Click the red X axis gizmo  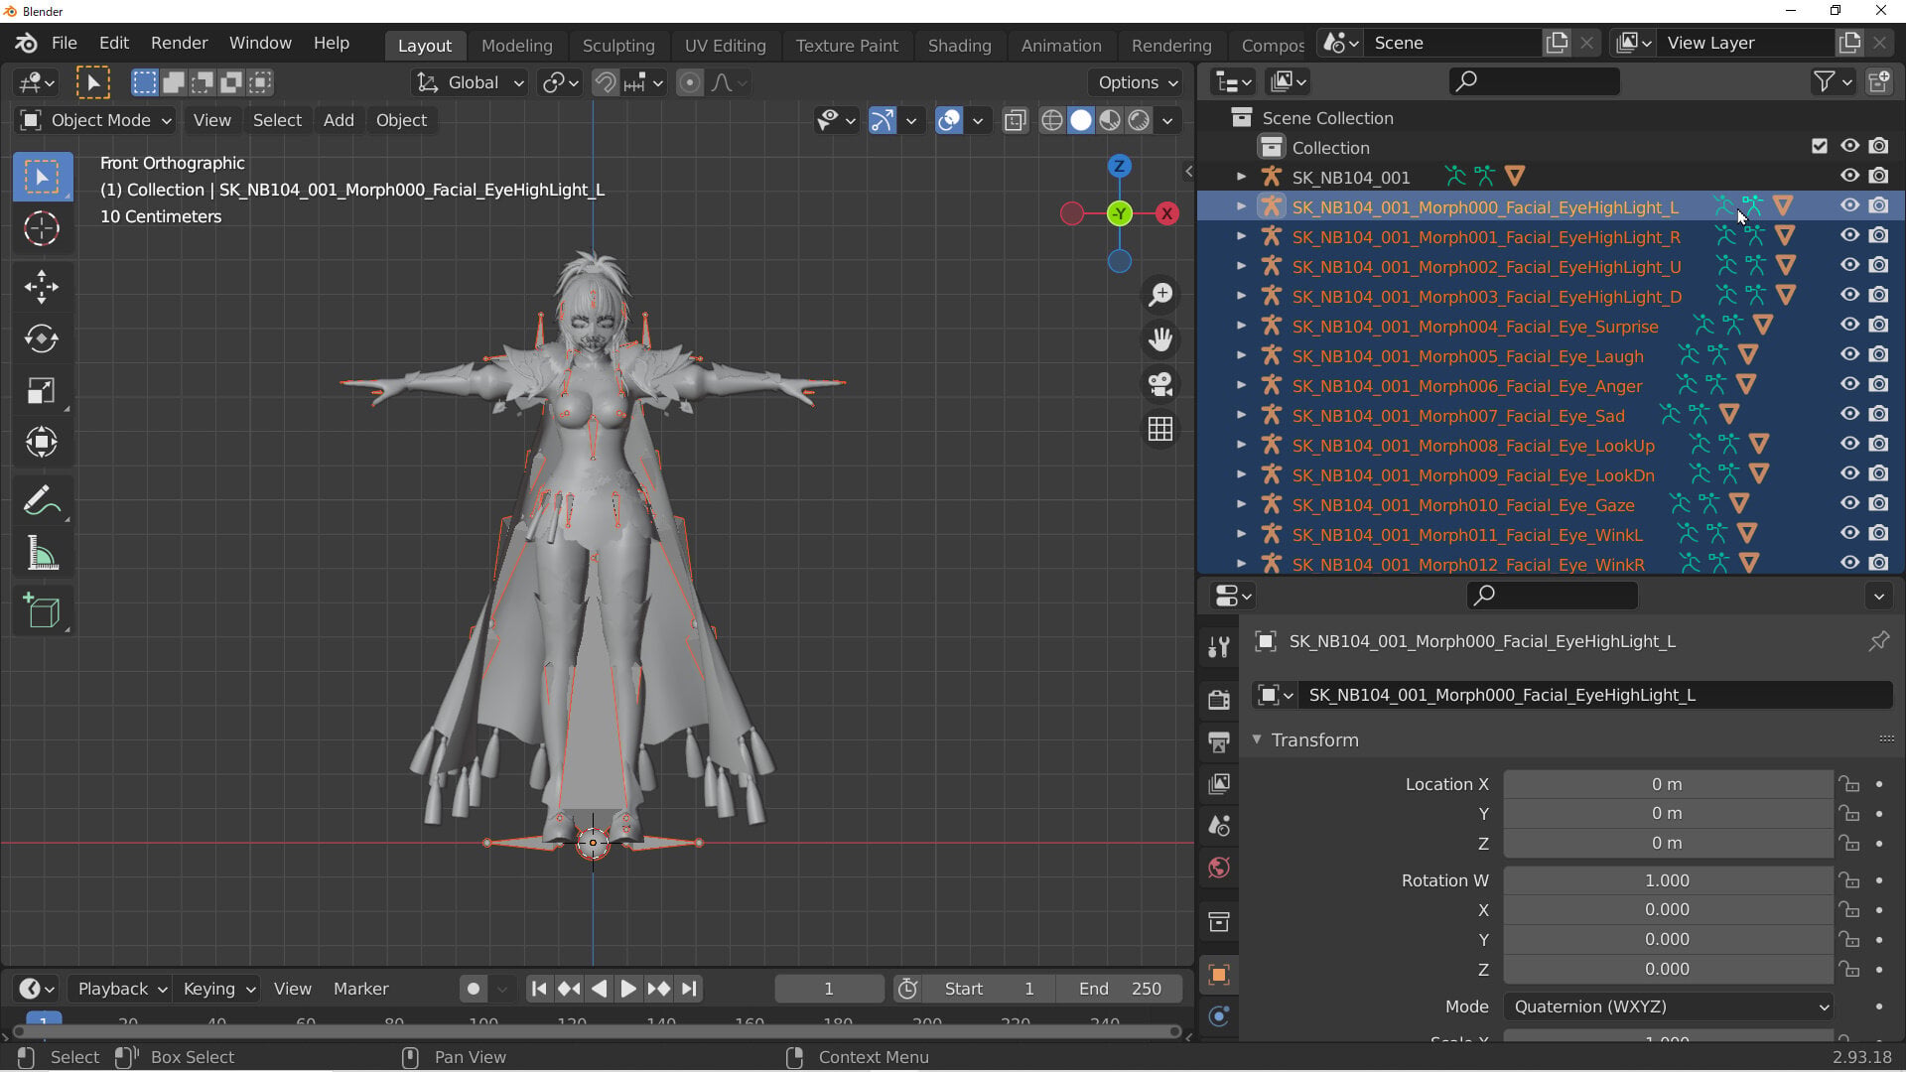1167,213
